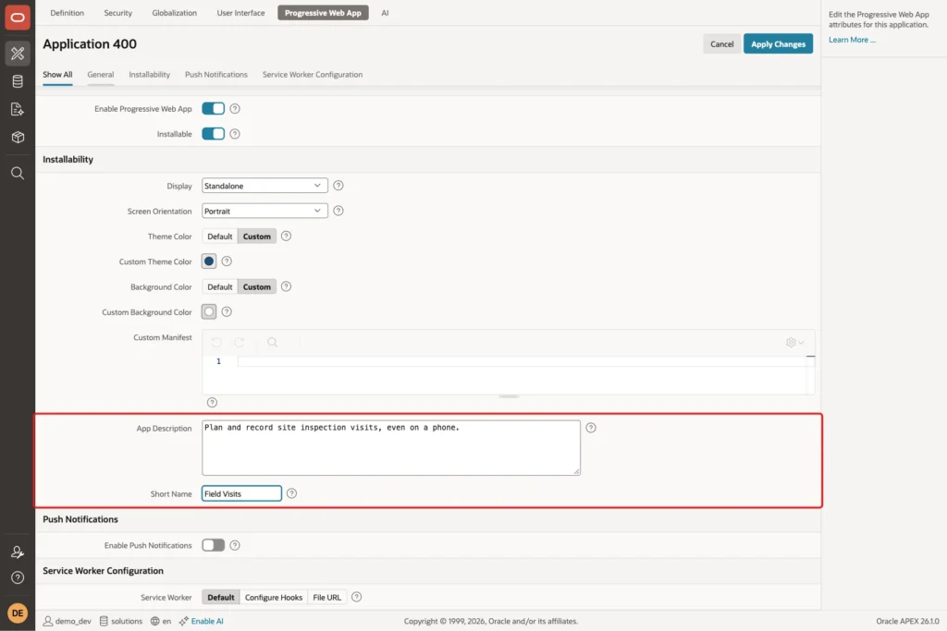This screenshot has height=631, width=947.
Task: Toggle Enable Progressive Web App switch
Action: coord(214,109)
